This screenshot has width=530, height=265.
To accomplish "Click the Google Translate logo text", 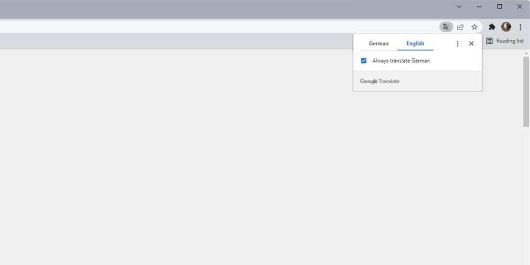I will (x=379, y=82).
